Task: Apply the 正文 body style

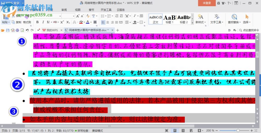Action: tap(156, 19)
